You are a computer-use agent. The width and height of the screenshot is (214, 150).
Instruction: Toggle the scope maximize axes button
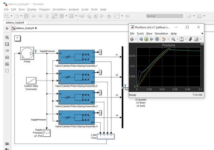click(202, 44)
